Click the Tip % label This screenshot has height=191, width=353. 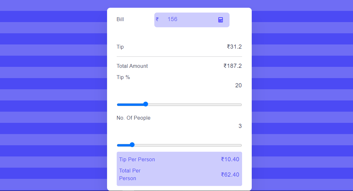123,77
